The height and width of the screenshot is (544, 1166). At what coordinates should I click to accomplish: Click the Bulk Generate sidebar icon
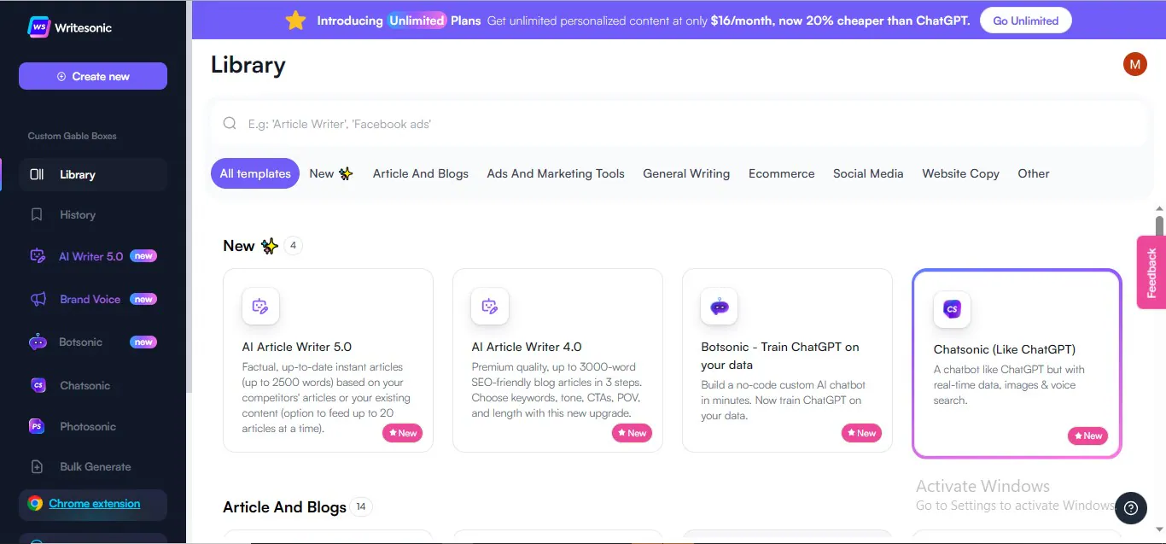pos(37,467)
